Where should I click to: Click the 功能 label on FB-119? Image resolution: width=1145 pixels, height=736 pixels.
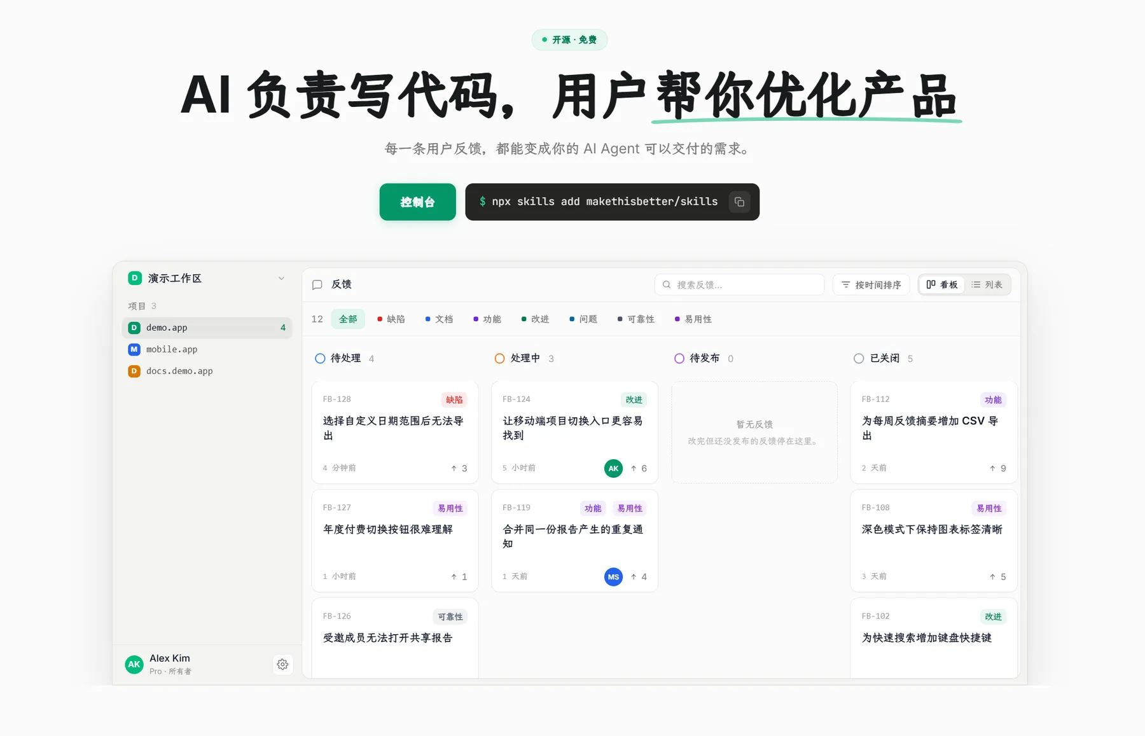pyautogui.click(x=593, y=508)
